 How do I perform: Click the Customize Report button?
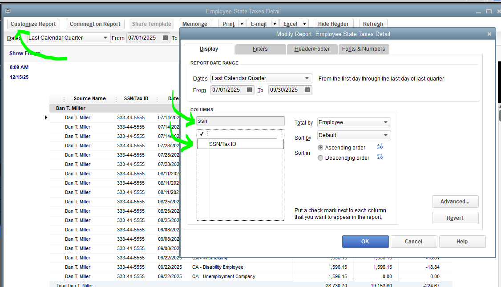33,24
